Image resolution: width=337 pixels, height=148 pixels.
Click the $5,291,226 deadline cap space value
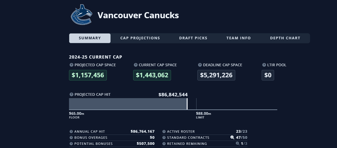pos(216,75)
